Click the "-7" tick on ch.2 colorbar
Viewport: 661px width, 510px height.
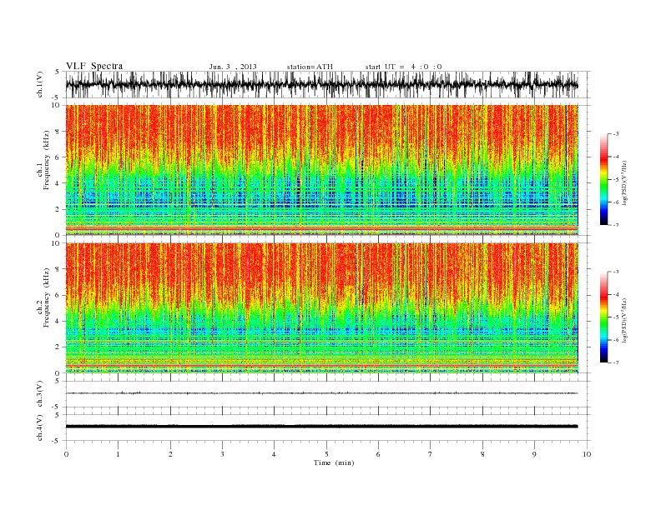coord(615,362)
